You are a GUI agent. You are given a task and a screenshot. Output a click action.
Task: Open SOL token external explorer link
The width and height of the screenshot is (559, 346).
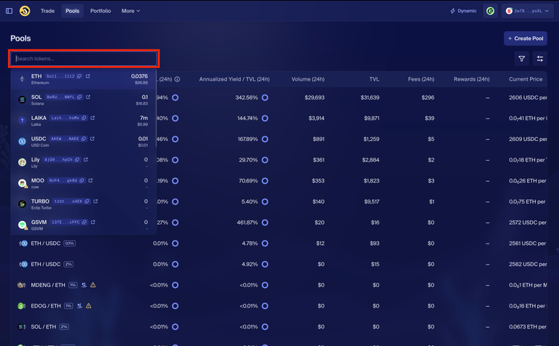(x=88, y=97)
